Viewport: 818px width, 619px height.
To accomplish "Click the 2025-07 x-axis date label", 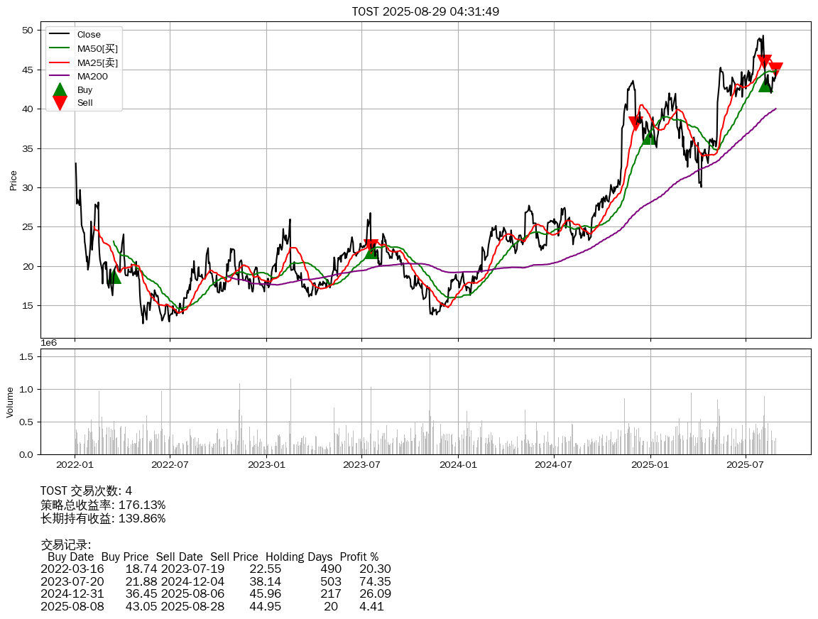I will point(746,465).
